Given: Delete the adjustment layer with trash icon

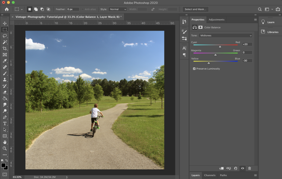Looking at the screenshot, I should coord(250,168).
